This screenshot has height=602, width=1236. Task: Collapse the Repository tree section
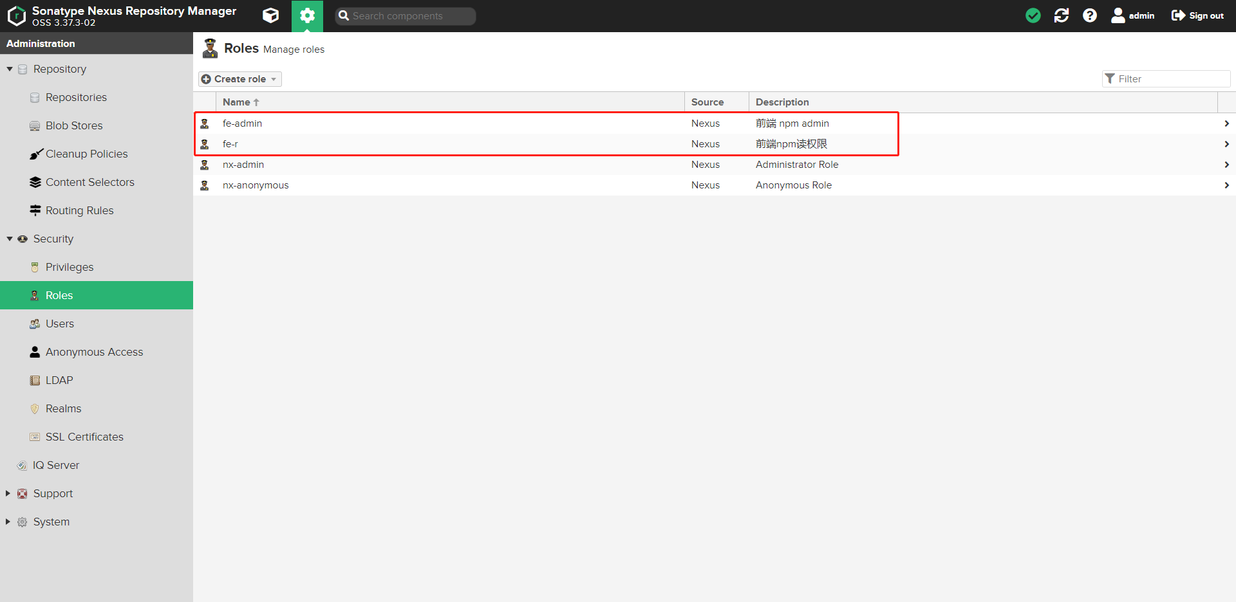tap(10, 69)
